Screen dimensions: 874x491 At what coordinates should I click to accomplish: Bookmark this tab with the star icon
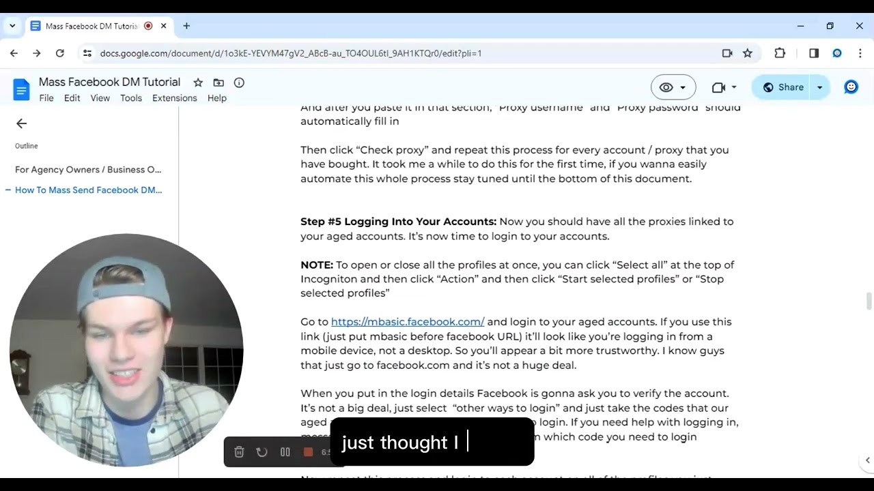(x=748, y=53)
